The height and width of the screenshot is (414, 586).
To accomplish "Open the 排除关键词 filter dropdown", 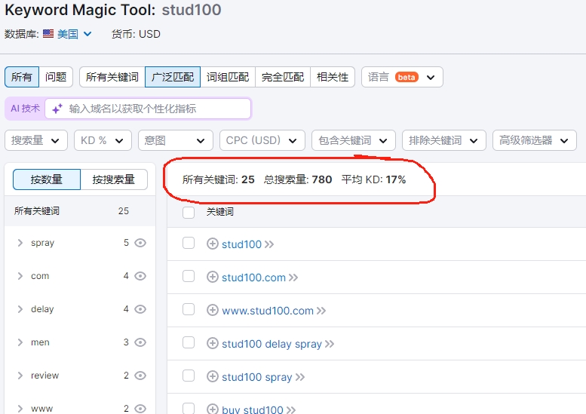I will click(x=444, y=140).
